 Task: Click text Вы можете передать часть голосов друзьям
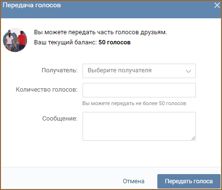(x=100, y=32)
